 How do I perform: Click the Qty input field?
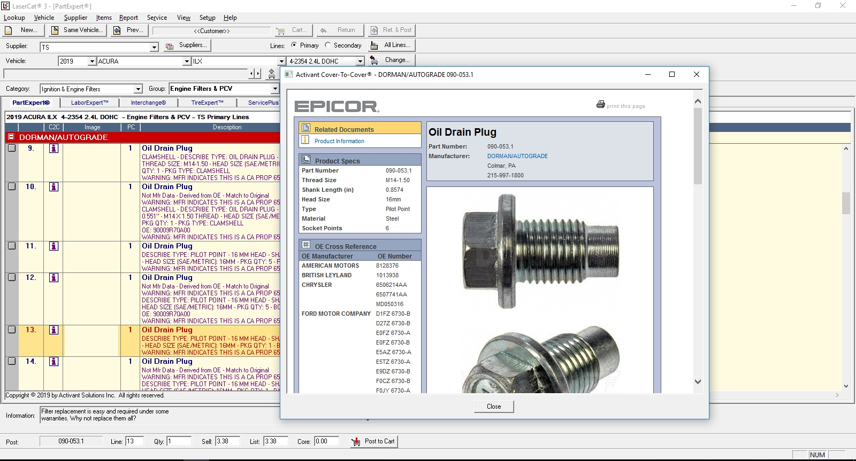point(179,441)
